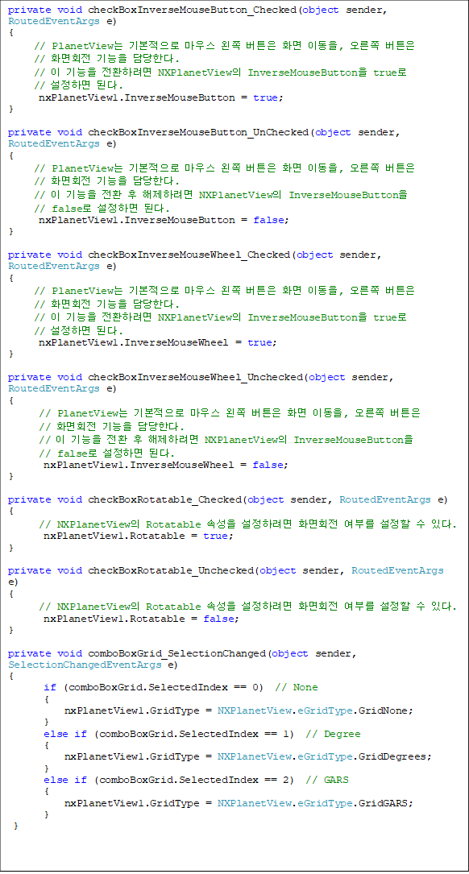Click the line 'nxPlanetView1.Rotatable = true;'

pyautogui.click(x=139, y=536)
